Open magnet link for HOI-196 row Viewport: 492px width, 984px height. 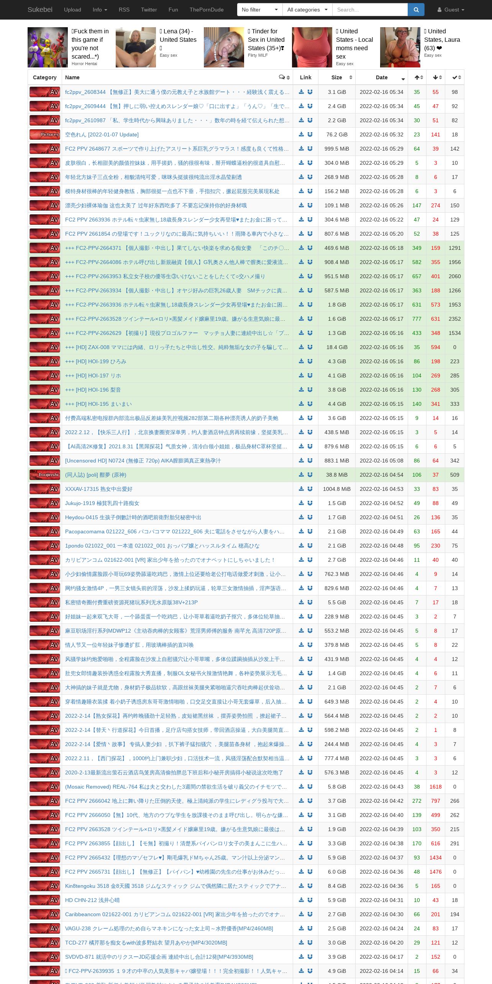point(310,390)
